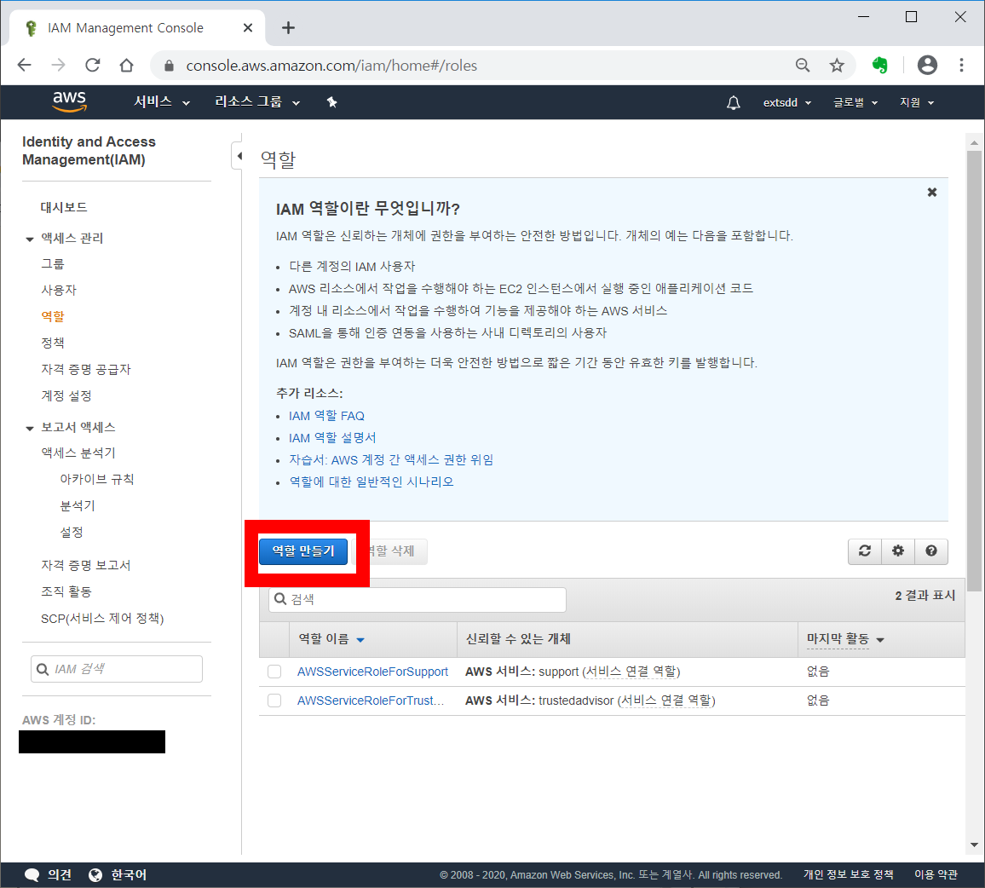Click the browser back arrow
The image size is (985, 888).
(x=25, y=66)
